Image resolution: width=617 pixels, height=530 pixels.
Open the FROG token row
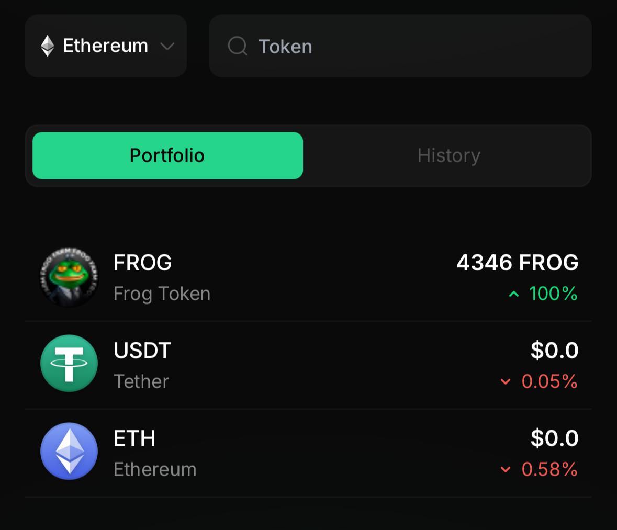point(309,277)
